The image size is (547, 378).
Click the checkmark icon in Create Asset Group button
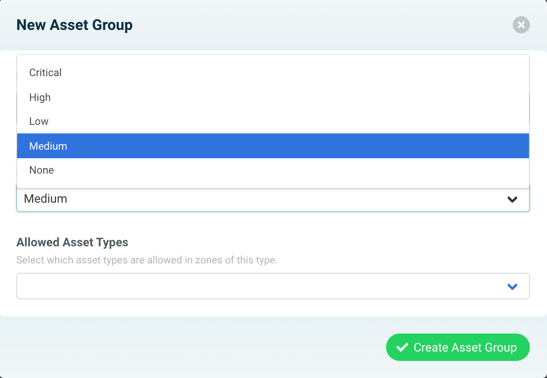[x=401, y=347]
